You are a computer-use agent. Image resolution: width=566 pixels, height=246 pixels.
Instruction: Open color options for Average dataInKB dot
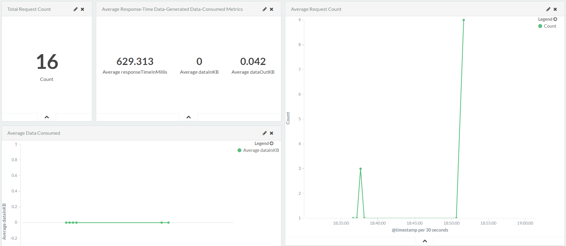tap(239, 150)
